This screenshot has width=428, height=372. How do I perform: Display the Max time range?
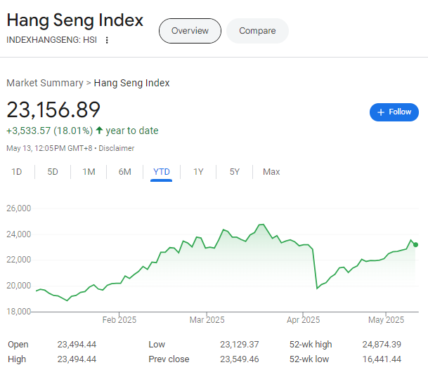coord(271,172)
